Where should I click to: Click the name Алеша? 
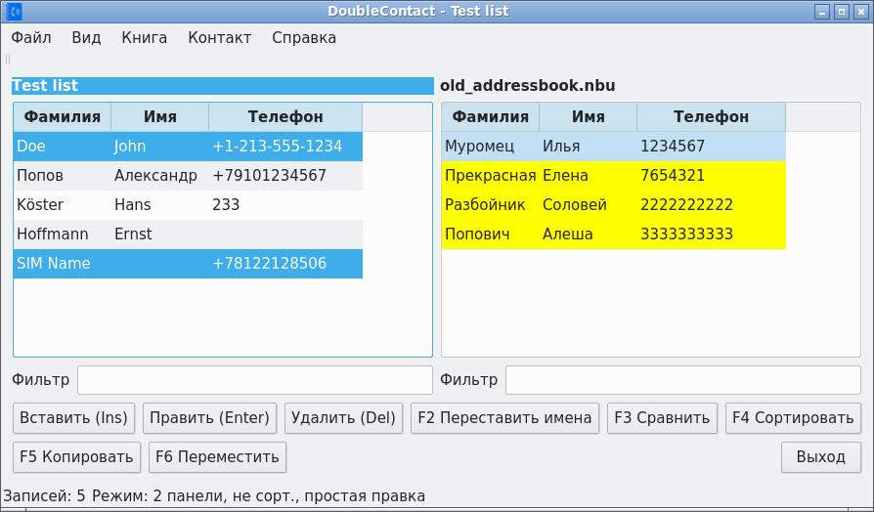click(x=567, y=235)
